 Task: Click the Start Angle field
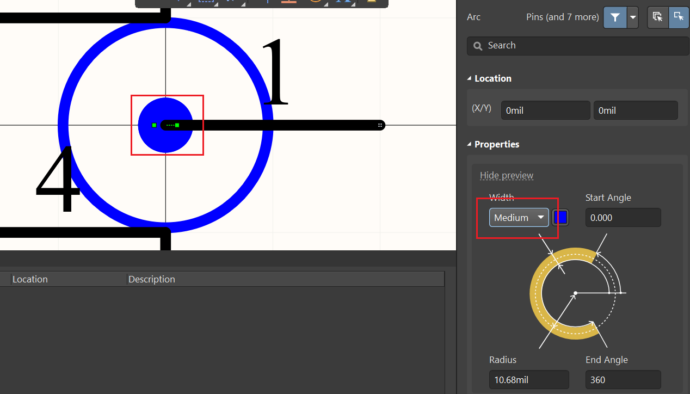(623, 218)
